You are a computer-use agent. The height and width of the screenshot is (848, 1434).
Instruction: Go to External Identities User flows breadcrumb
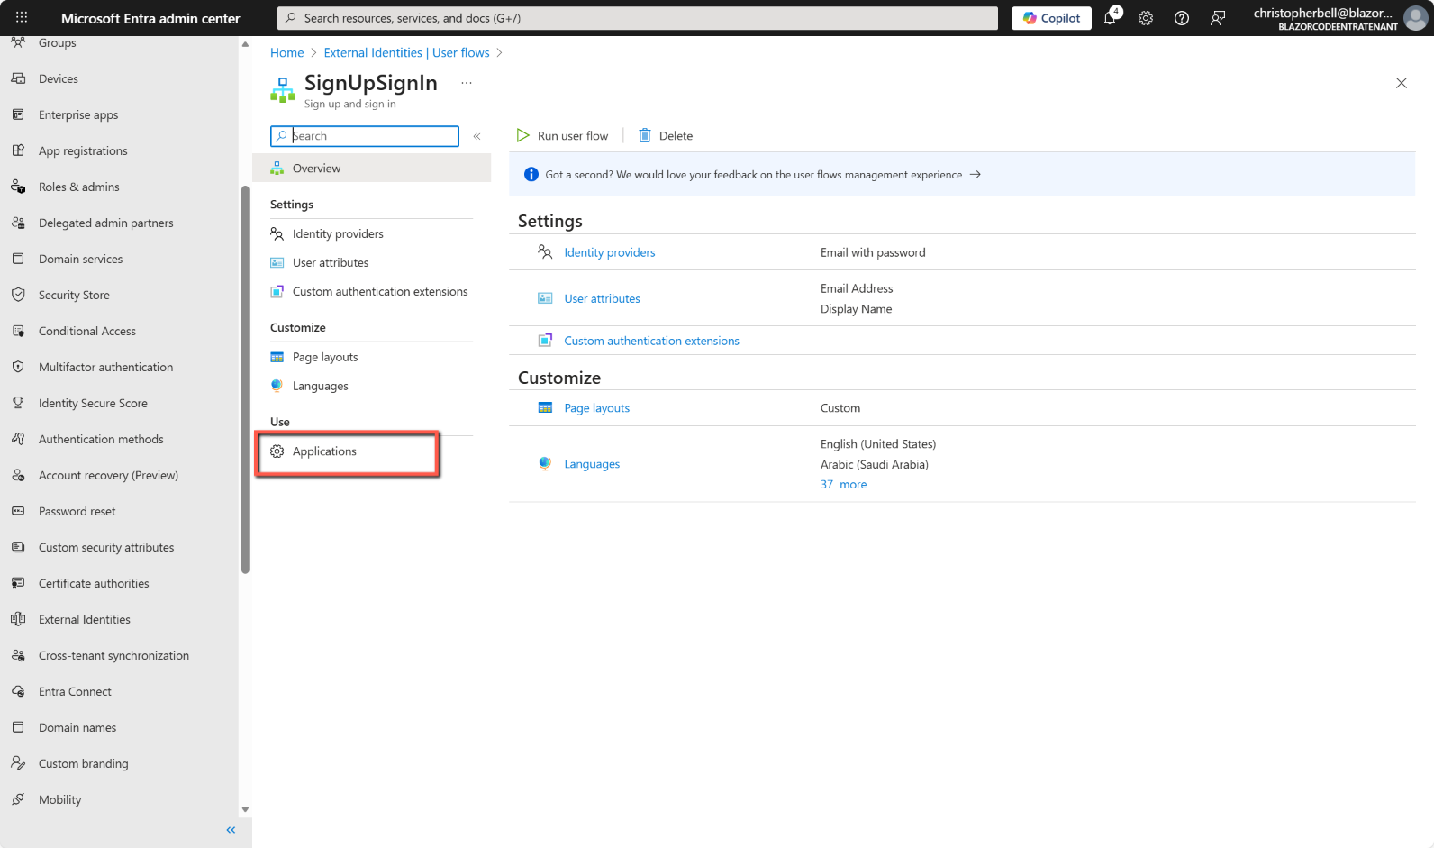pos(406,53)
